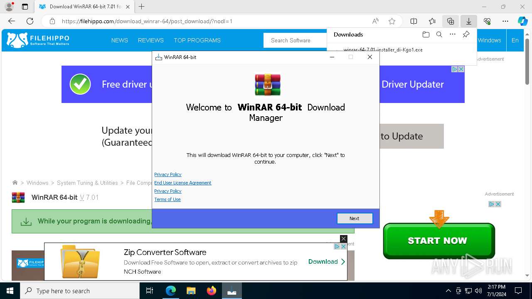Image resolution: width=532 pixels, height=299 pixels.
Task: Click the Search Software field
Action: (x=295, y=40)
